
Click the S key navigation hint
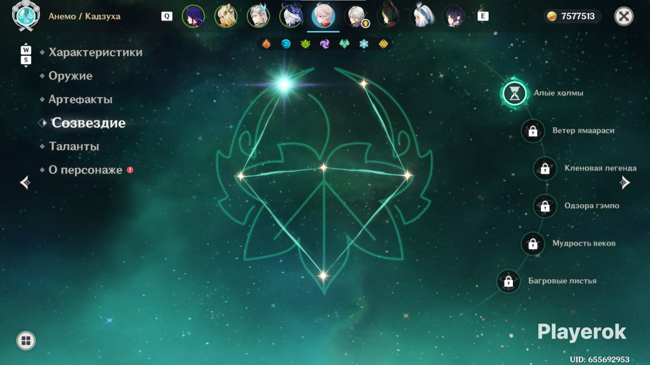click(26, 60)
